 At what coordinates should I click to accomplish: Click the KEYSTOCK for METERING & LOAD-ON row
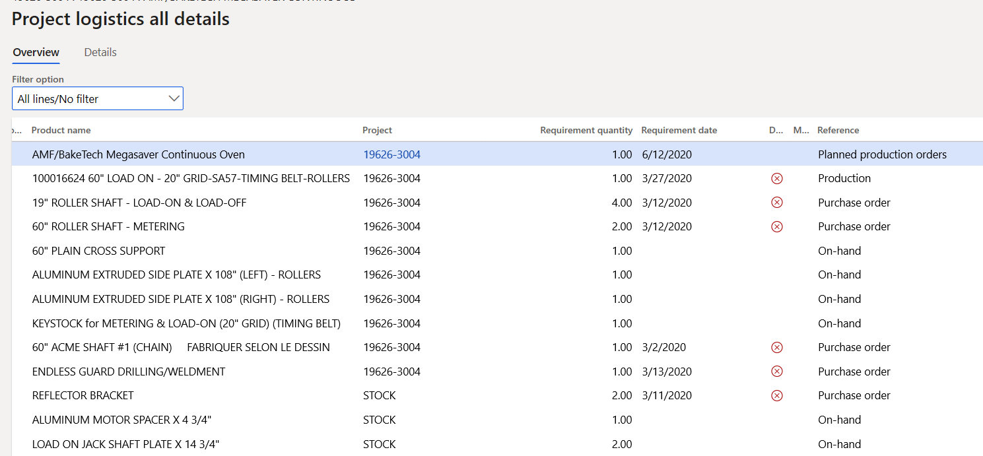click(186, 323)
